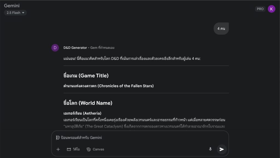Click the "4 คน" user message bubble

pos(221,28)
